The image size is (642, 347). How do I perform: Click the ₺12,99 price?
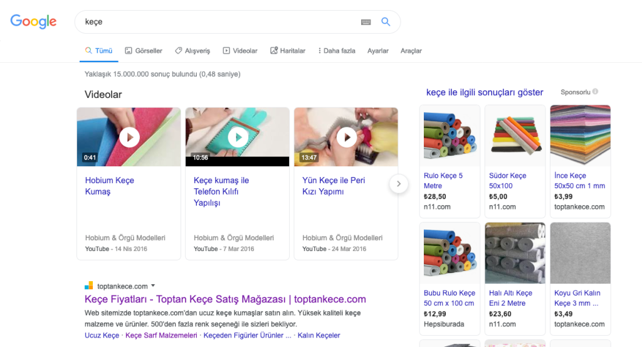coord(435,314)
